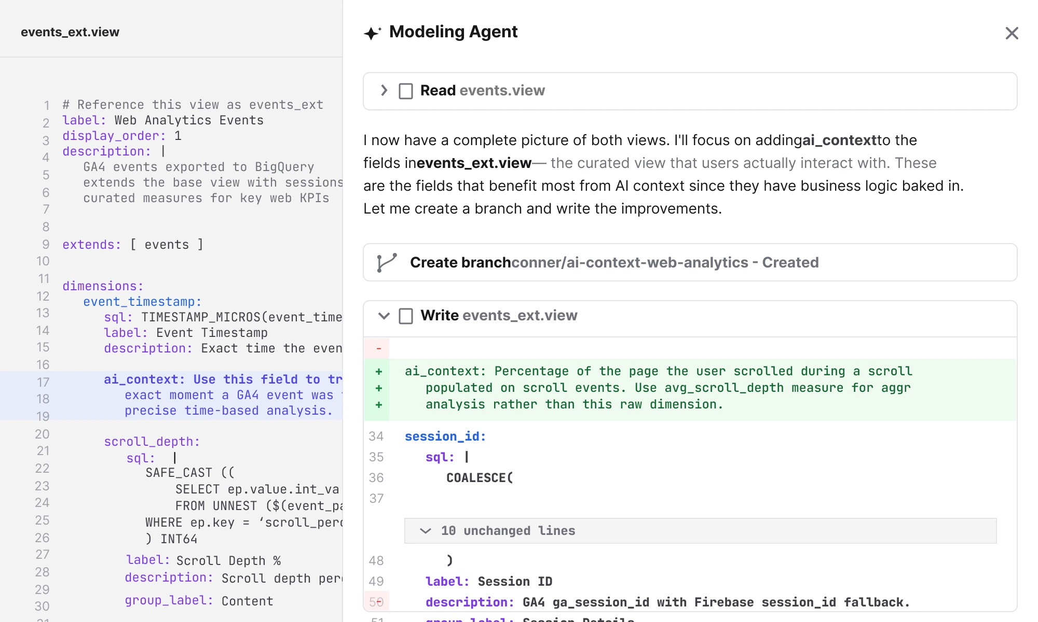
Task: Click the Modeling Agent title
Action: point(453,32)
